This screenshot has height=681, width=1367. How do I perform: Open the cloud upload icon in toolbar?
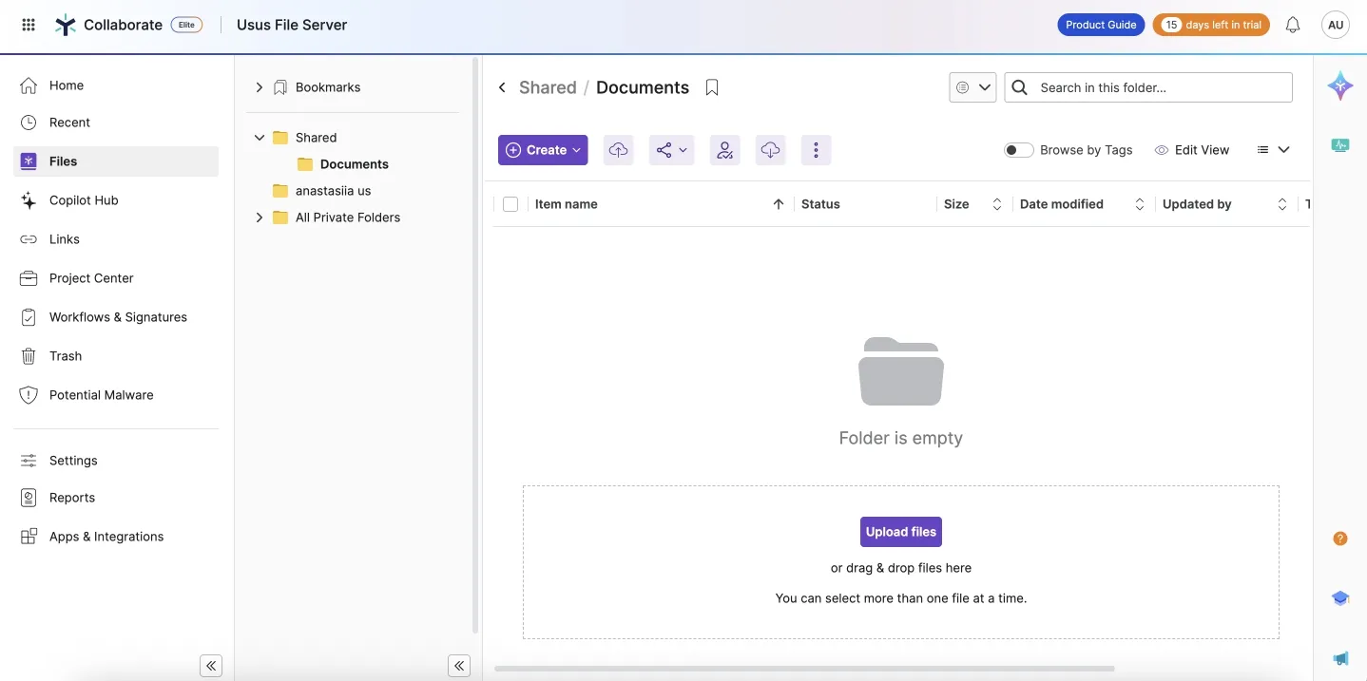click(x=618, y=149)
